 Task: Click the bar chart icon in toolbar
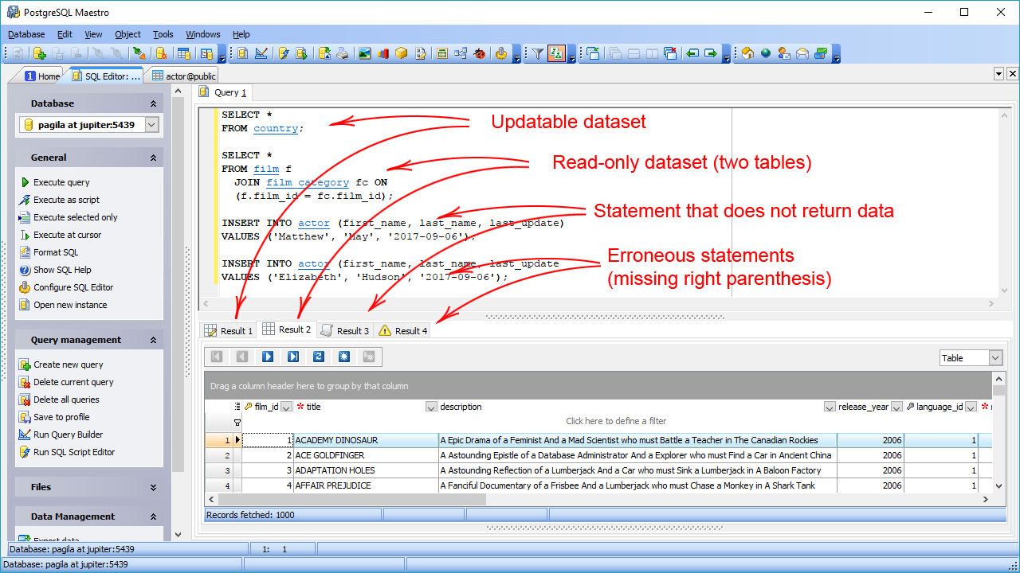383,54
